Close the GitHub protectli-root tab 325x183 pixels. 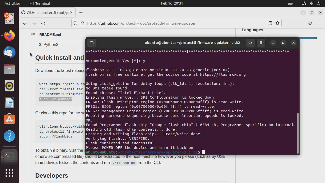pyautogui.click(x=71, y=12)
